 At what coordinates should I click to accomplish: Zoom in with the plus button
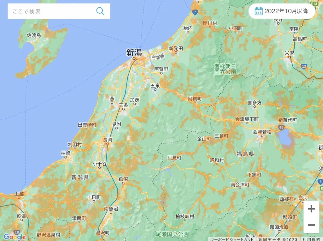point(311,209)
